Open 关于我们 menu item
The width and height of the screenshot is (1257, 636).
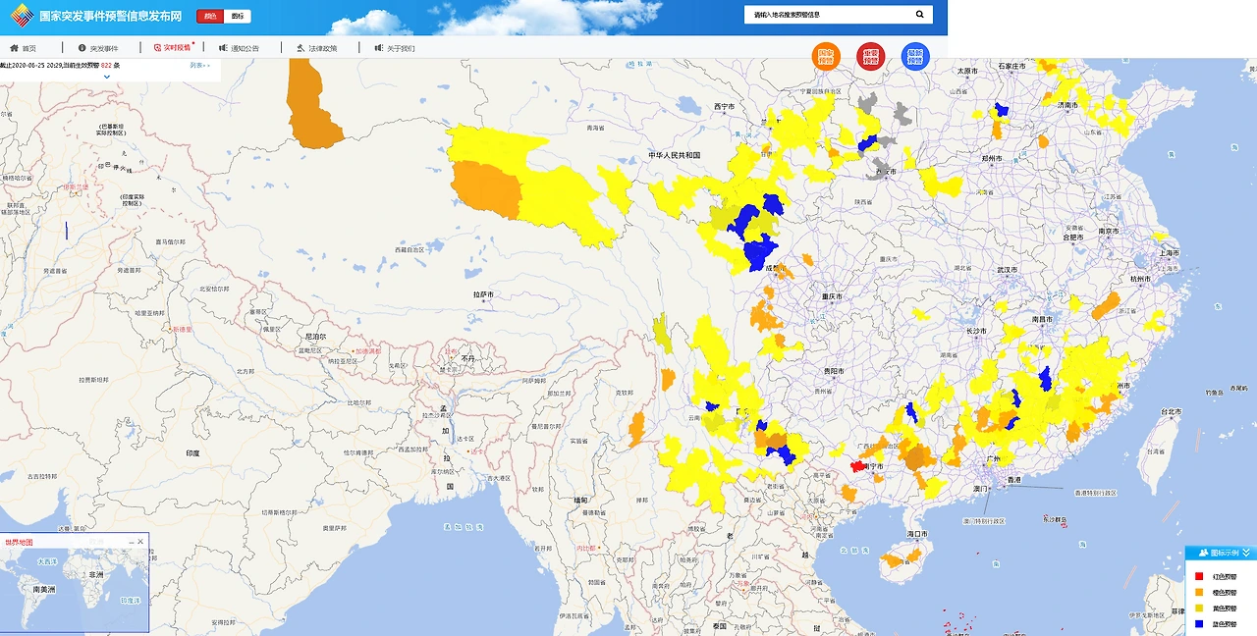tap(395, 48)
